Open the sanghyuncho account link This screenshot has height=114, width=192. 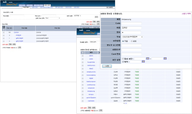[x=91, y=72]
